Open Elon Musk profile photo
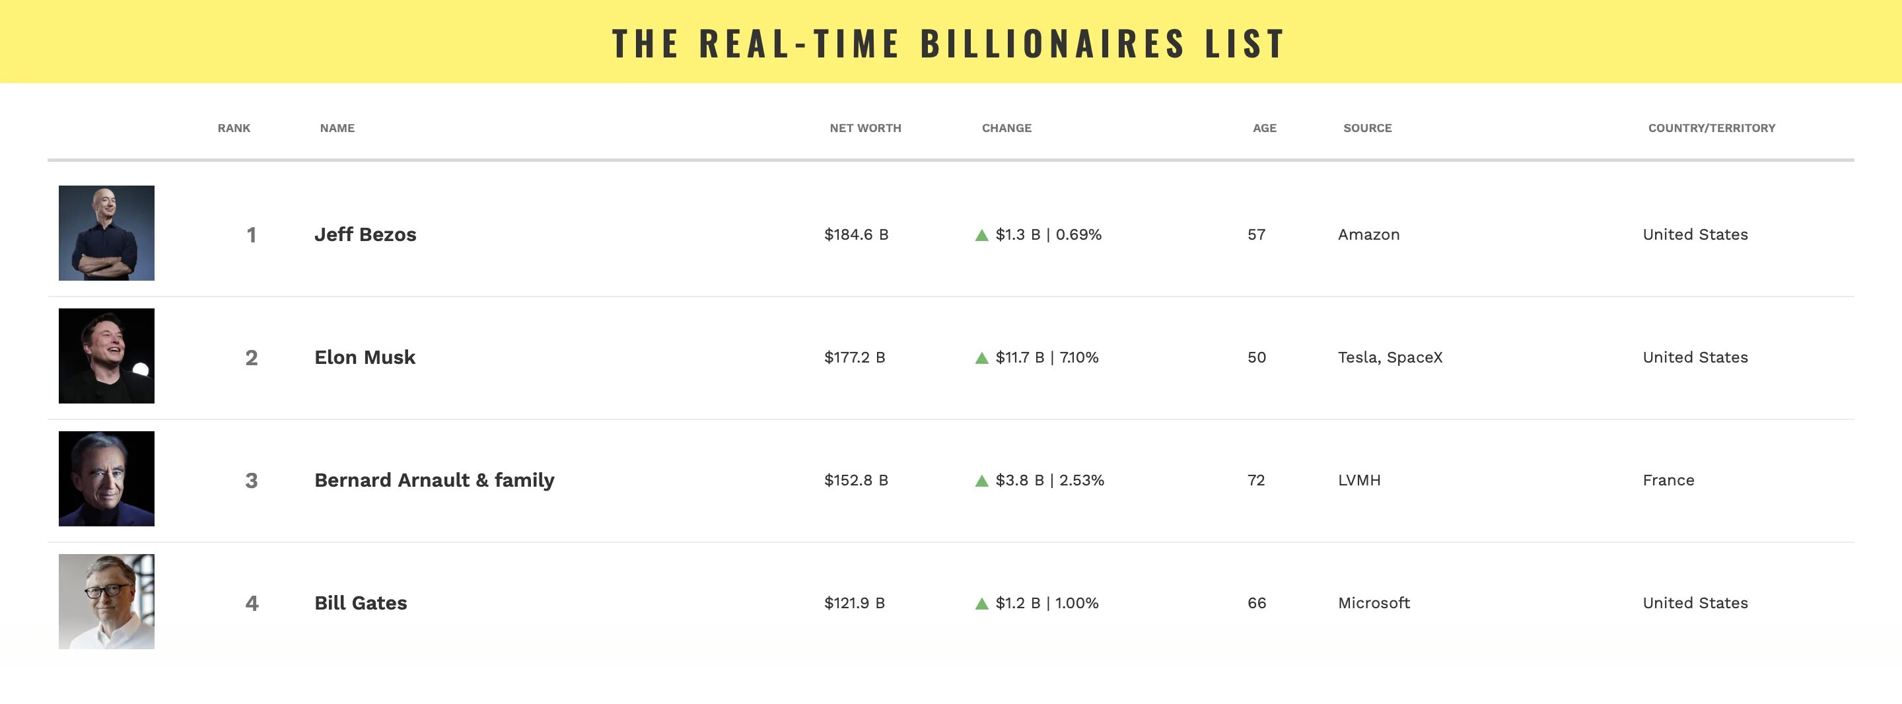This screenshot has width=1902, height=704. coord(106,356)
